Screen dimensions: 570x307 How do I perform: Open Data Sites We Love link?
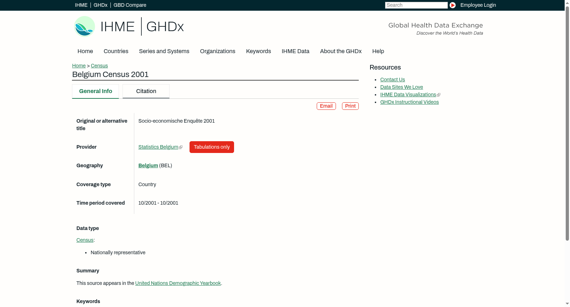tap(401, 87)
